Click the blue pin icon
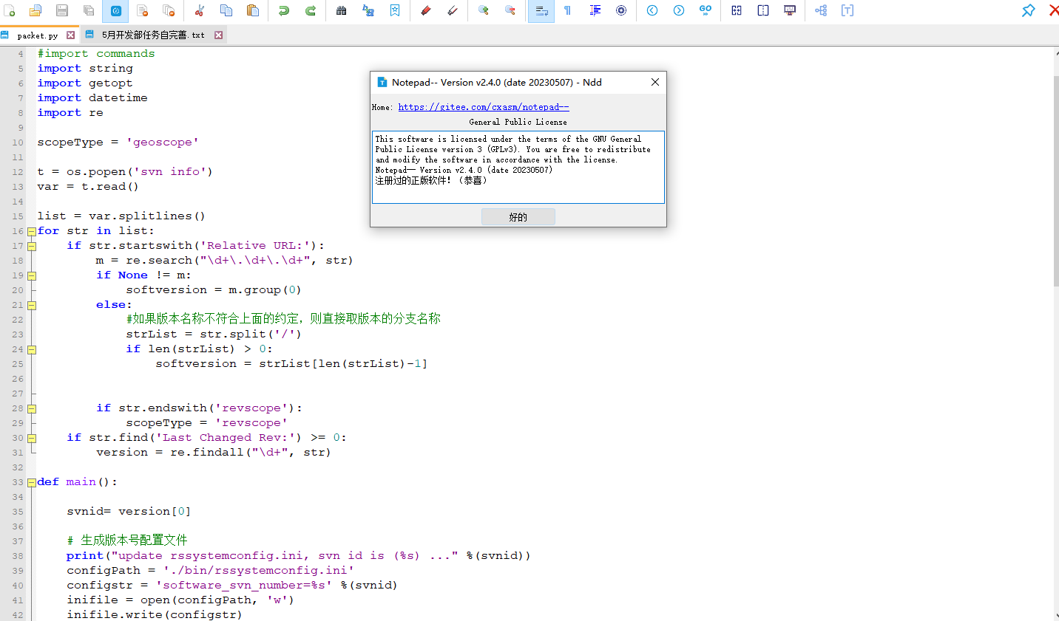This screenshot has height=621, width=1059. [1028, 10]
